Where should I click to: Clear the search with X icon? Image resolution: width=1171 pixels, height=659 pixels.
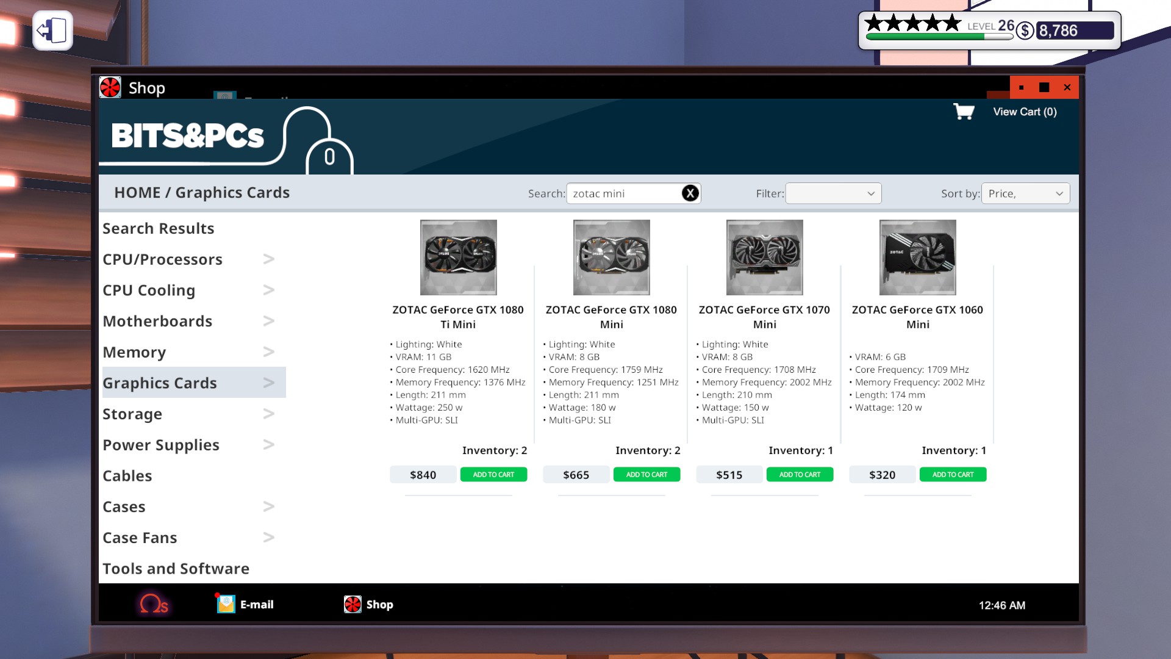(690, 193)
